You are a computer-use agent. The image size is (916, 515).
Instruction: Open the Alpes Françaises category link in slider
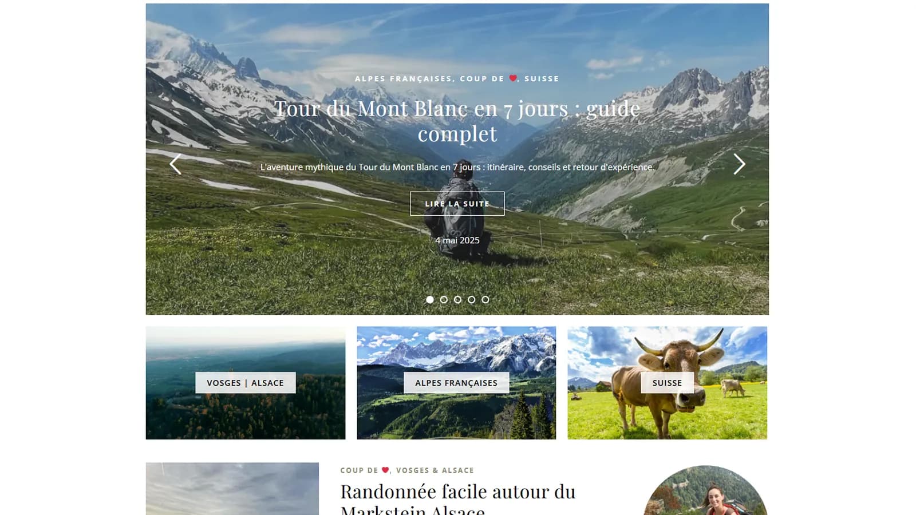pos(404,79)
